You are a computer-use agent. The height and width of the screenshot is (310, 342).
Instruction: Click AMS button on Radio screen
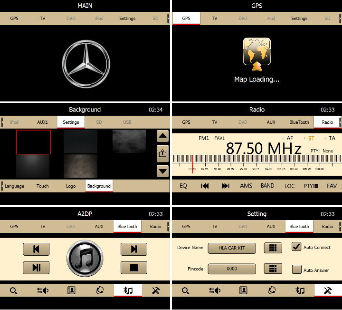point(246,186)
